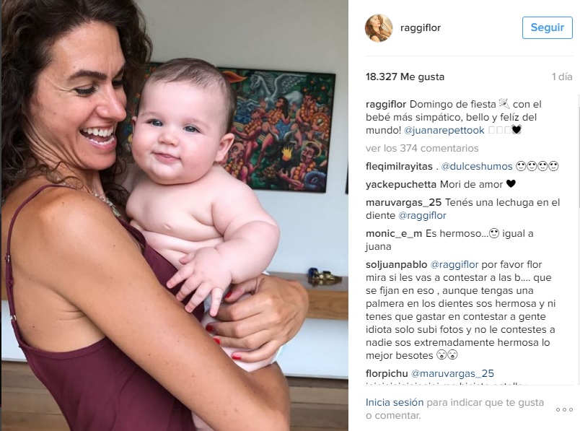Image resolution: width=580 pixels, height=431 pixels.
Task: Open @raggiflor mention in maruvargas_25's comment
Action: coord(422,215)
